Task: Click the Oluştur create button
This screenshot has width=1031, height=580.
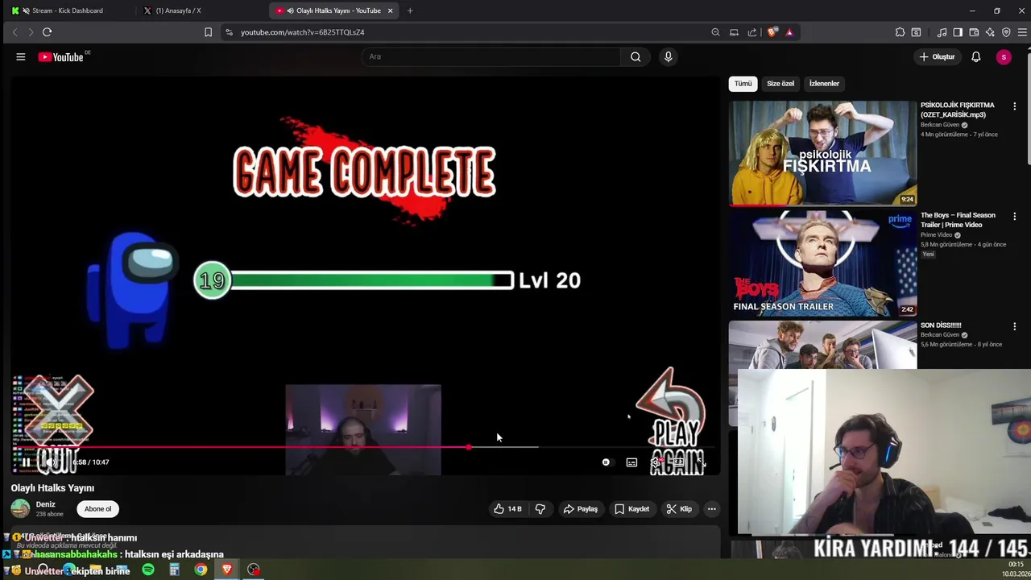Action: [x=938, y=56]
